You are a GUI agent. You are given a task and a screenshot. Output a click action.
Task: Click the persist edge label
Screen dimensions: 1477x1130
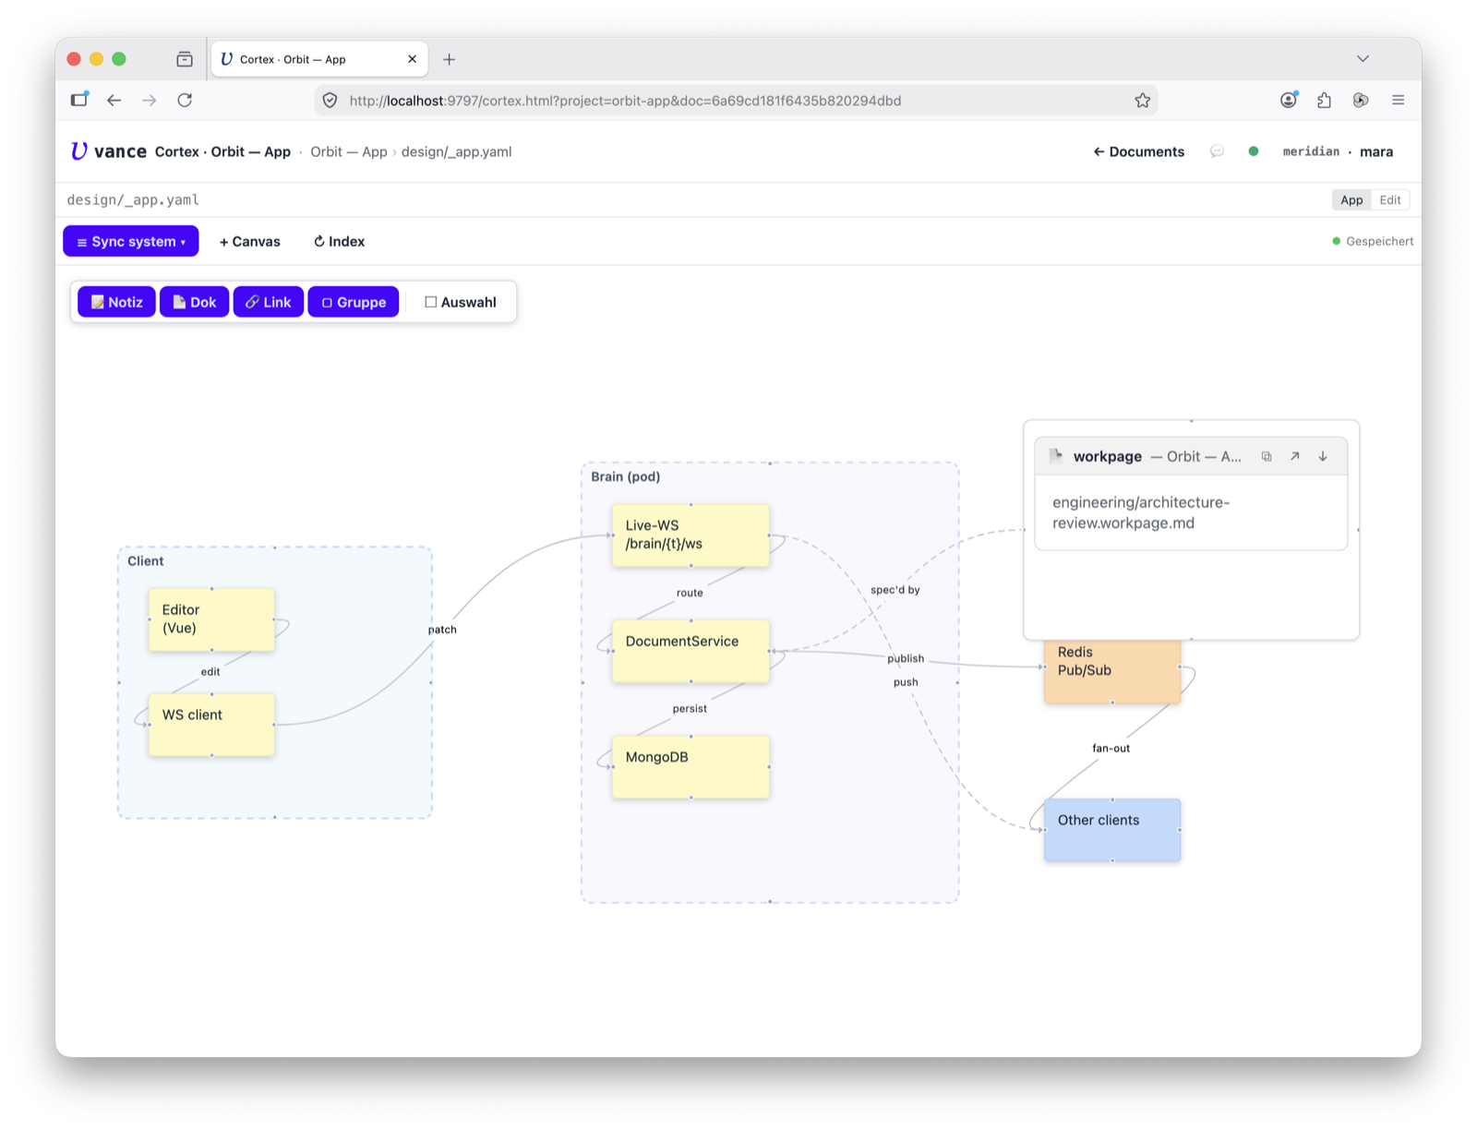click(x=690, y=708)
